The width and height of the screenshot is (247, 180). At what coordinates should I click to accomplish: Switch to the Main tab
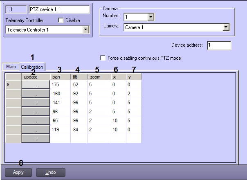tap(11, 67)
